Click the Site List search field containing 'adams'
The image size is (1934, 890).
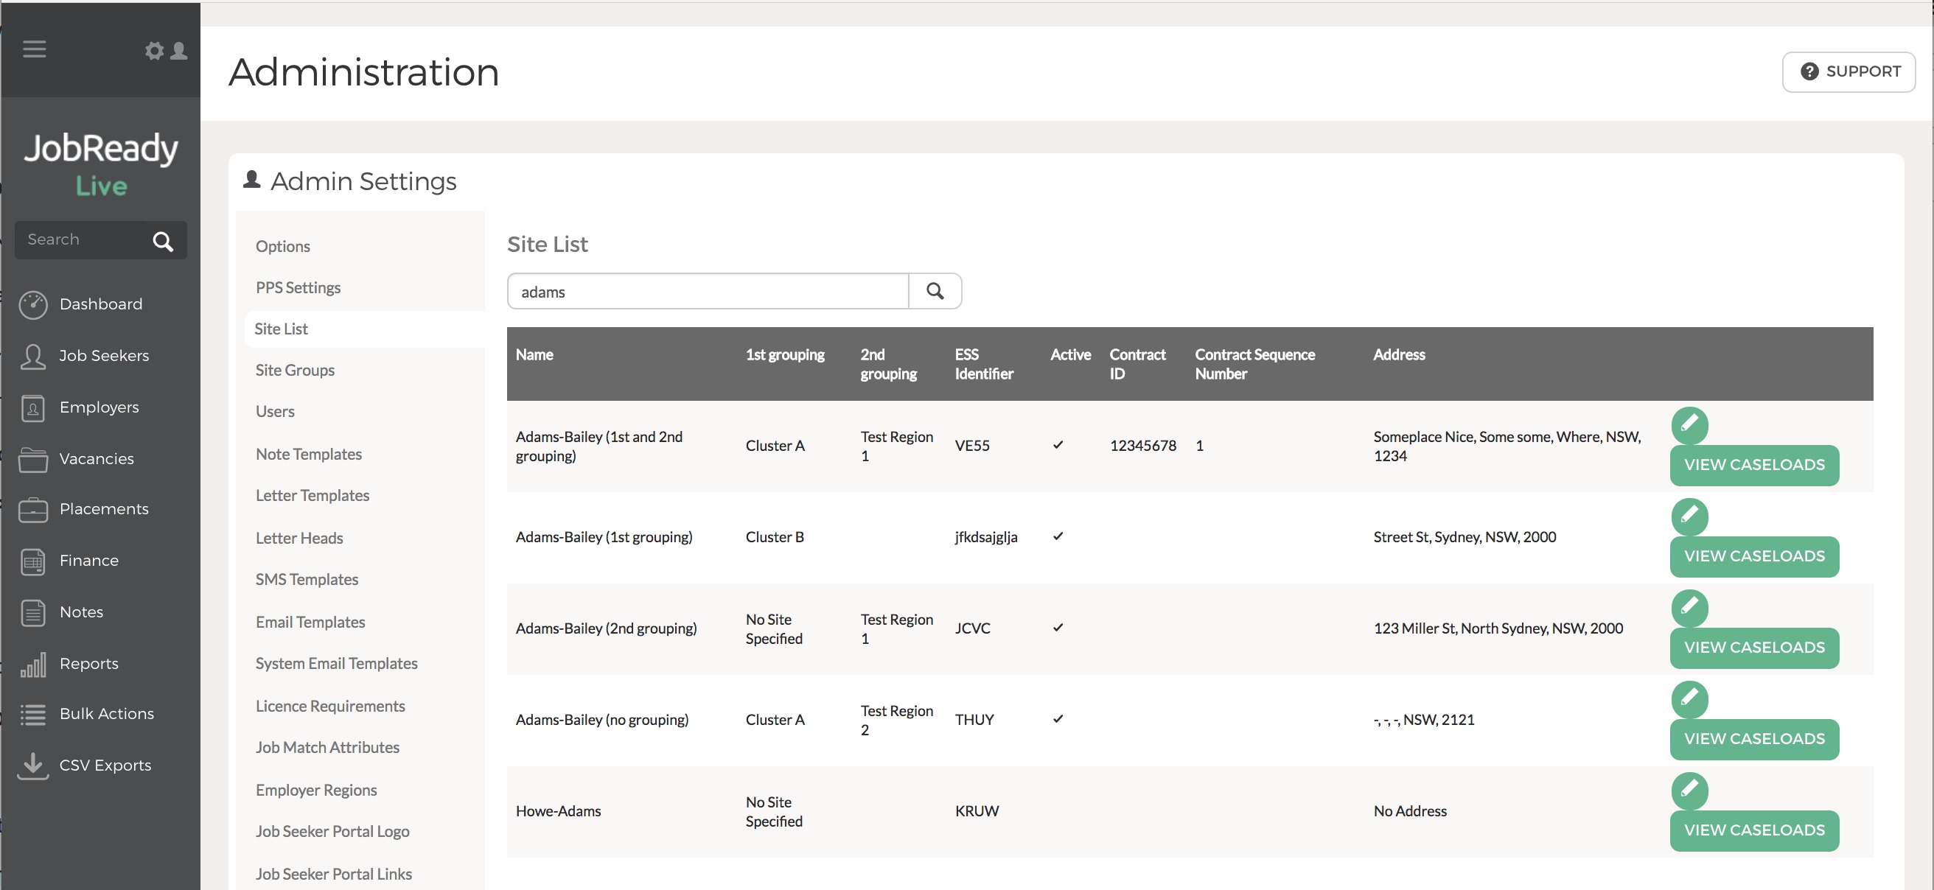(708, 292)
